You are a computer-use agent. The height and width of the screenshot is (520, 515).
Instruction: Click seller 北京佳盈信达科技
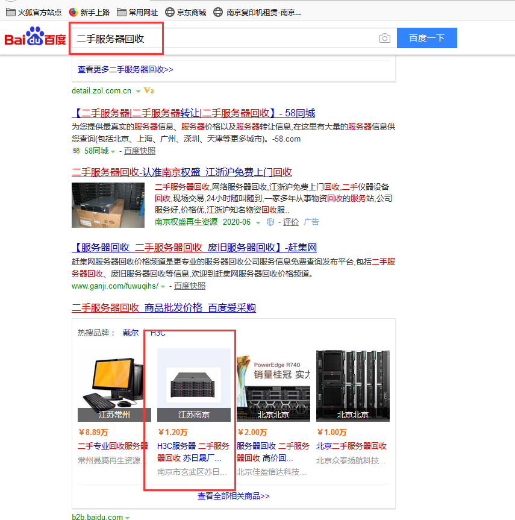point(272,472)
